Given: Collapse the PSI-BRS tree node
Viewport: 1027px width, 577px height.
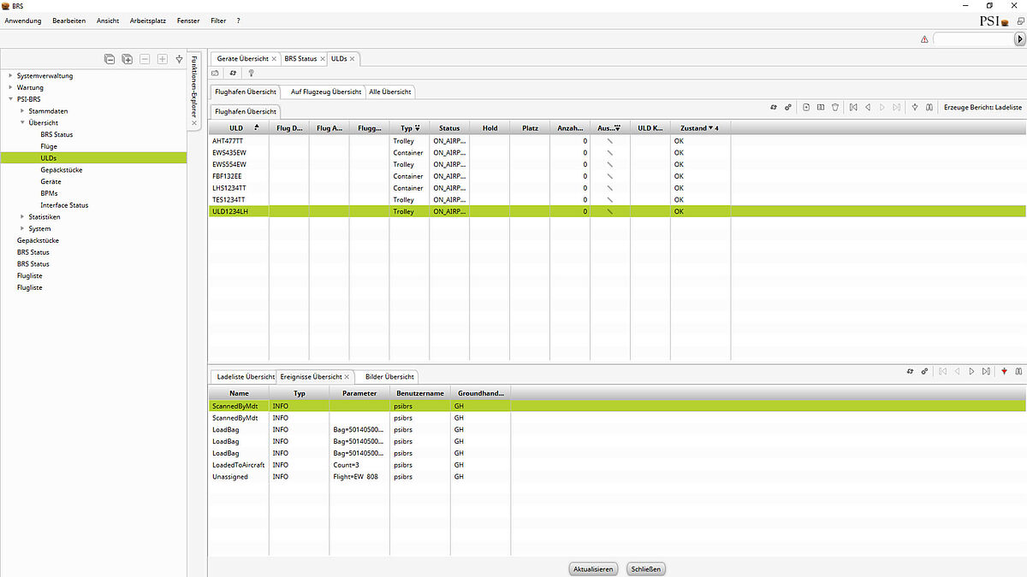Looking at the screenshot, I should (10, 99).
